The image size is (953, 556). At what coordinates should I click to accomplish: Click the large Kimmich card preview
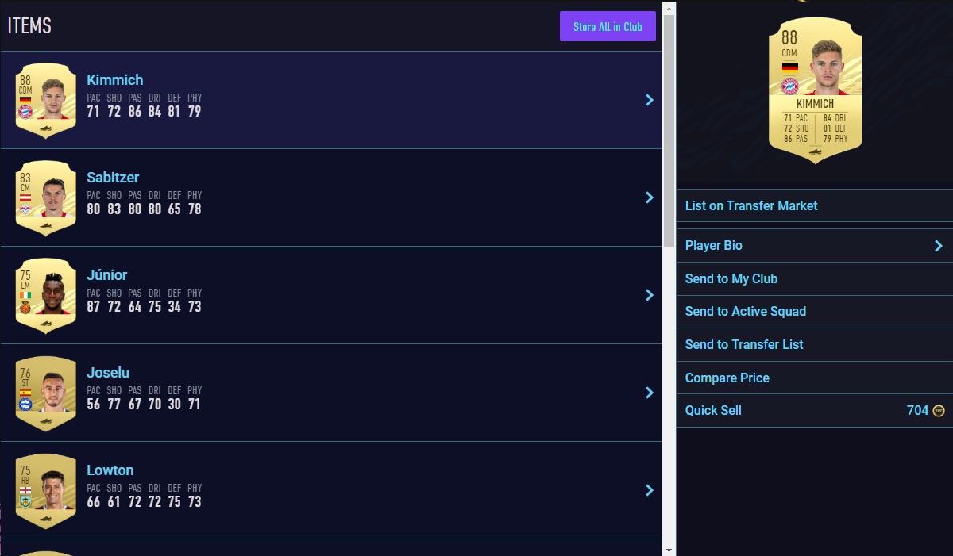815,90
